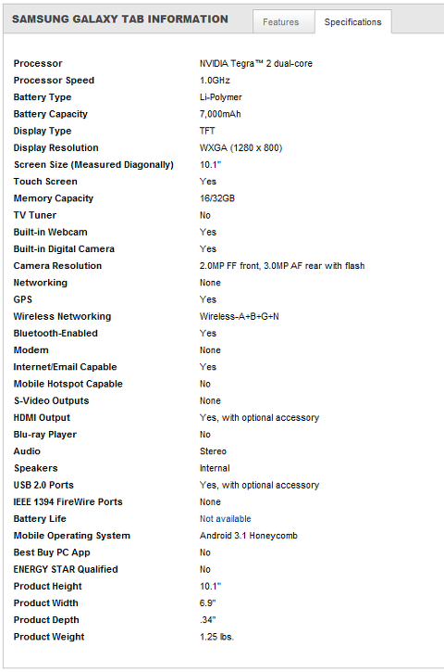Click the Battery Life label
The width and height of the screenshot is (444, 672).
[x=40, y=519]
